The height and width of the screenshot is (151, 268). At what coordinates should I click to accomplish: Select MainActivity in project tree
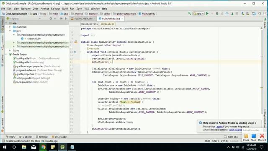(34, 39)
